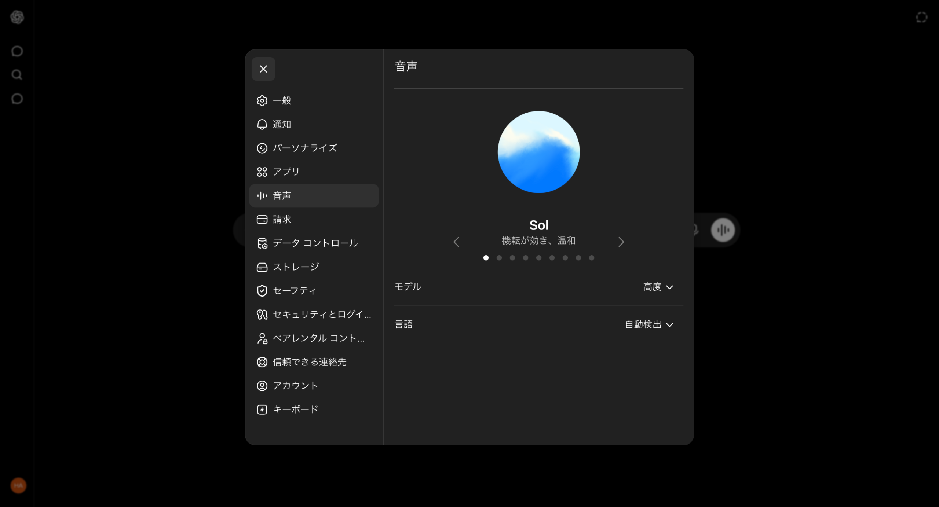Click the search icon in the left sidebar
Screen dimensions: 939x507
click(17, 75)
